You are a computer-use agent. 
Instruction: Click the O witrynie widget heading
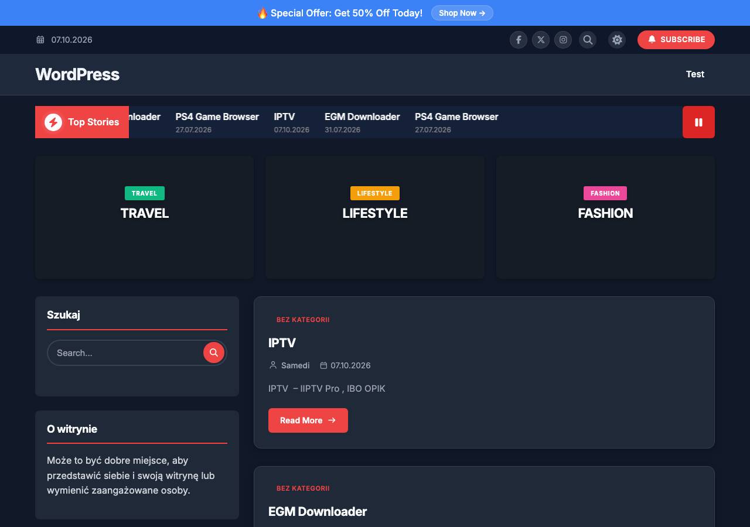pos(72,429)
